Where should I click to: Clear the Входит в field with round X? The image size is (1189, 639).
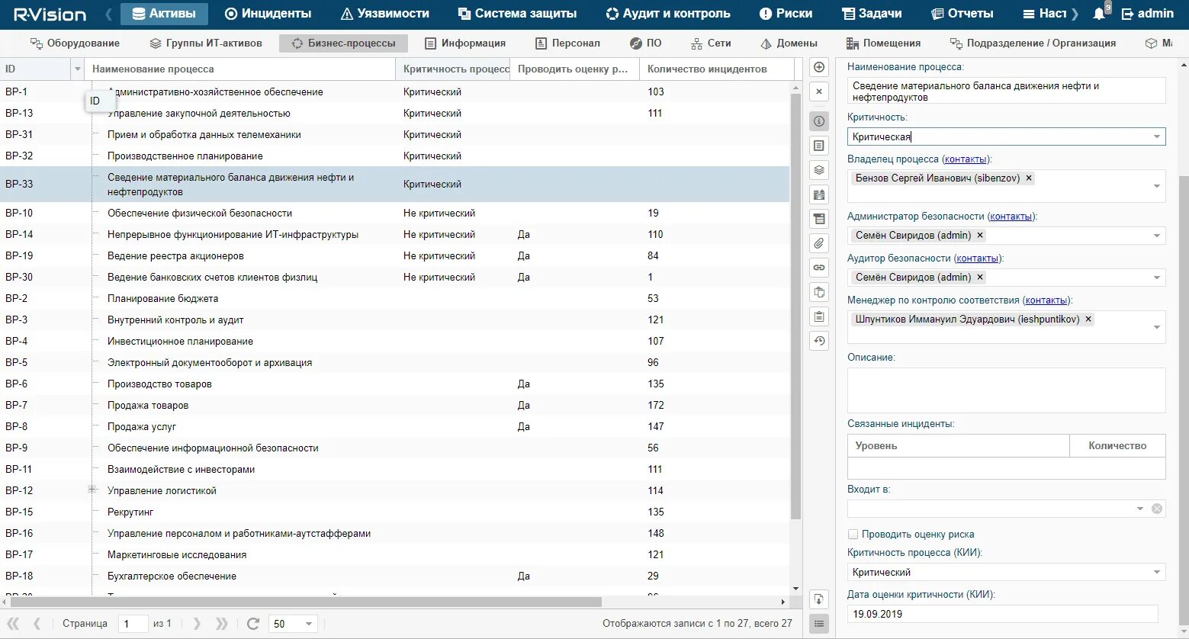pyautogui.click(x=1157, y=509)
